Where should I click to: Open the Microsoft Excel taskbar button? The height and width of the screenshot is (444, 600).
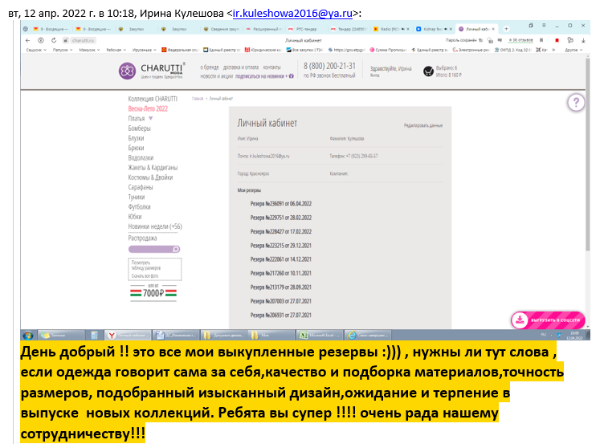click(320, 336)
